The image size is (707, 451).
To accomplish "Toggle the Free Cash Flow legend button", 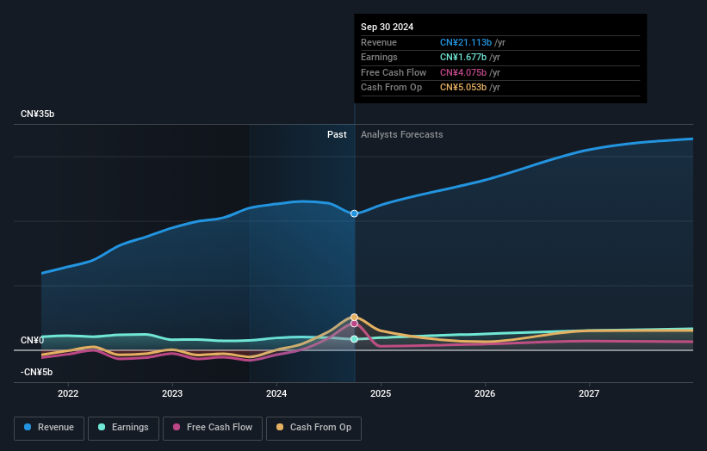I will (x=213, y=428).
